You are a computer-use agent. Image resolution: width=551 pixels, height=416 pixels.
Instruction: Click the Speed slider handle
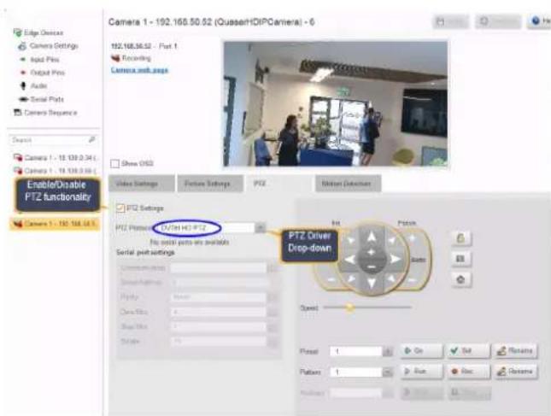349,308
